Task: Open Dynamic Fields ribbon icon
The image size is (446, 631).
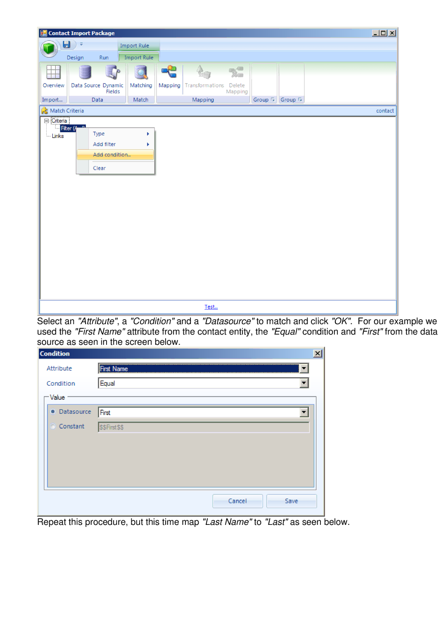Action: pyautogui.click(x=113, y=72)
